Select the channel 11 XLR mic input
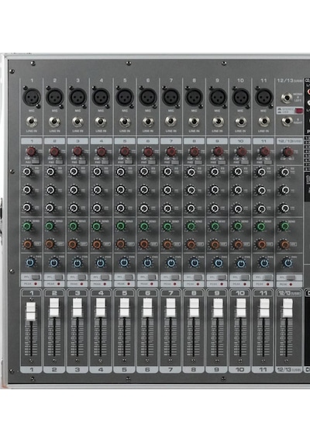 tap(263, 97)
